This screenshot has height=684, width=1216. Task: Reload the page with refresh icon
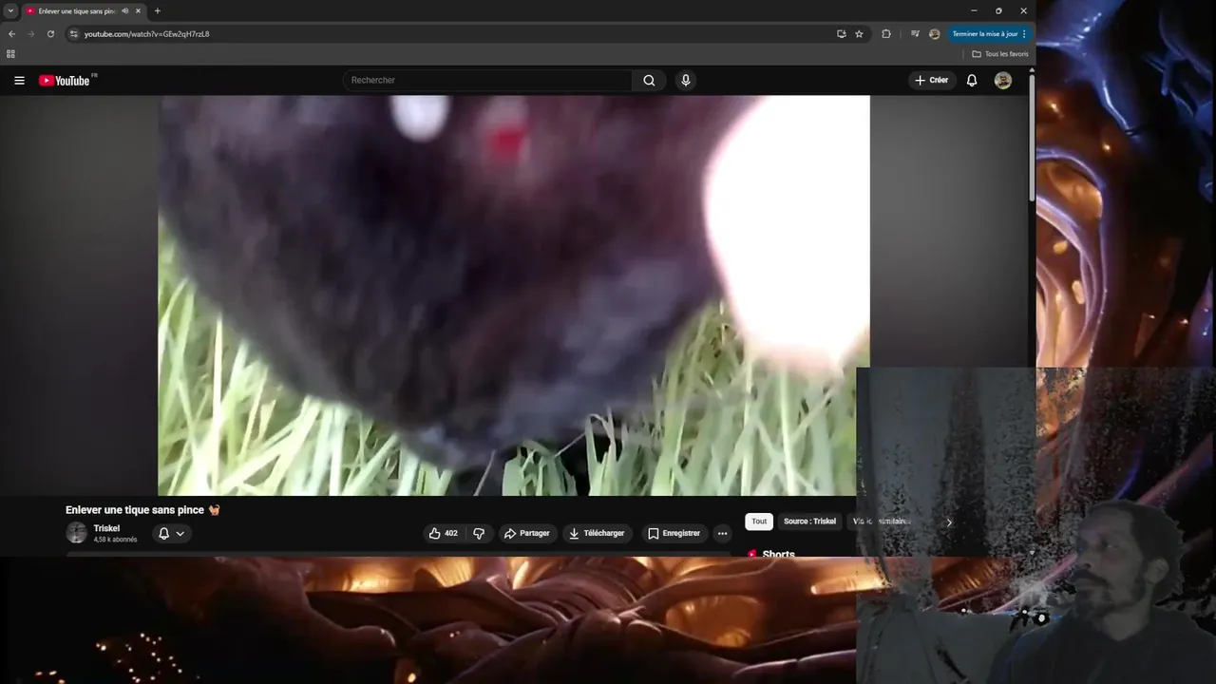[x=50, y=34]
